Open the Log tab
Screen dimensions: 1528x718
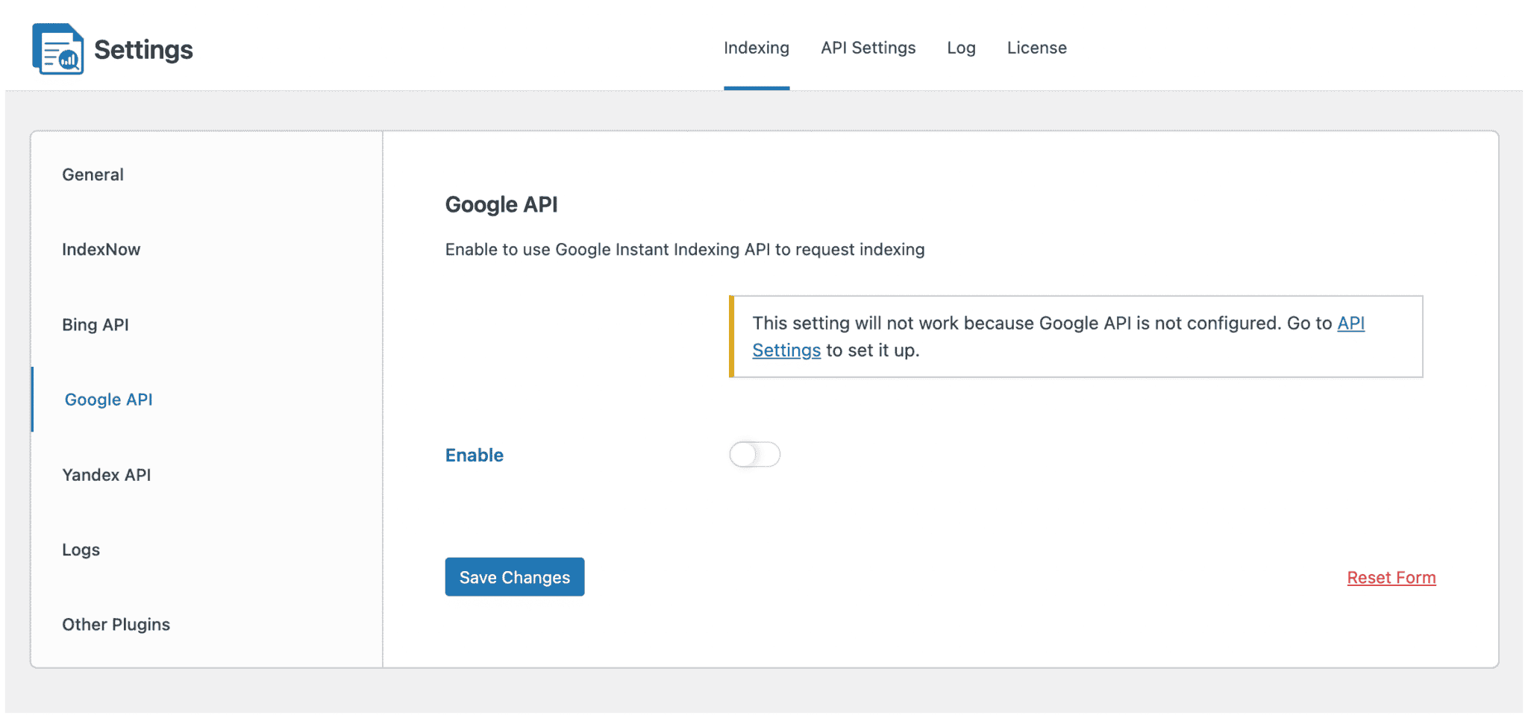[961, 48]
